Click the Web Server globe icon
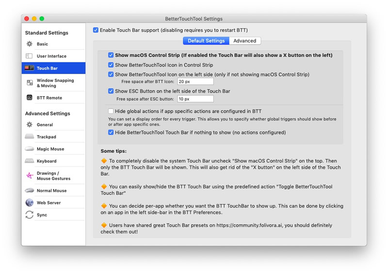 pos(30,202)
